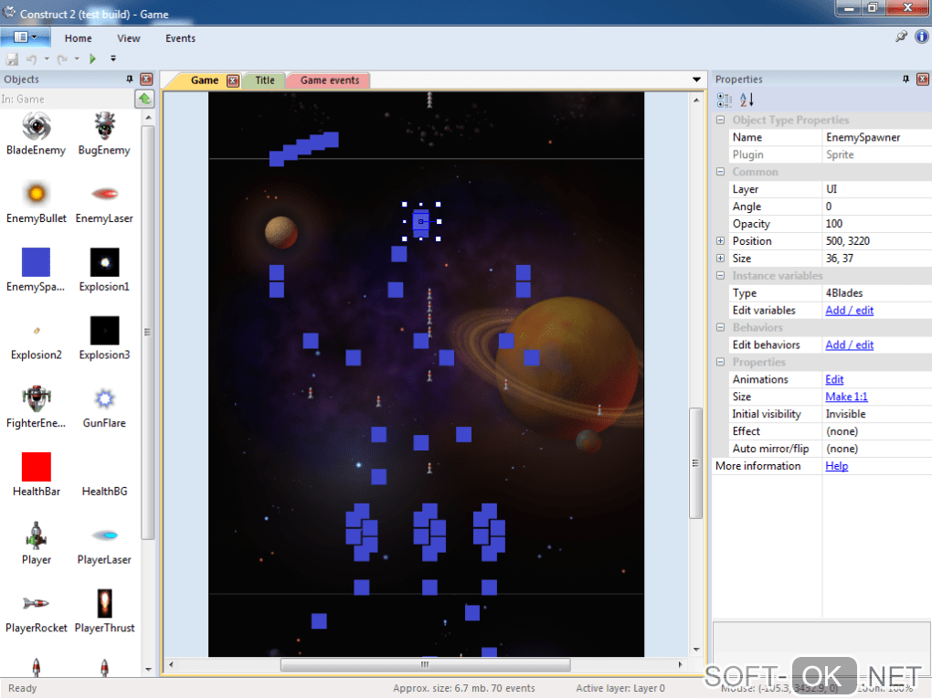932x699 pixels.
Task: Open the Events ribbon tab
Action: click(x=180, y=38)
